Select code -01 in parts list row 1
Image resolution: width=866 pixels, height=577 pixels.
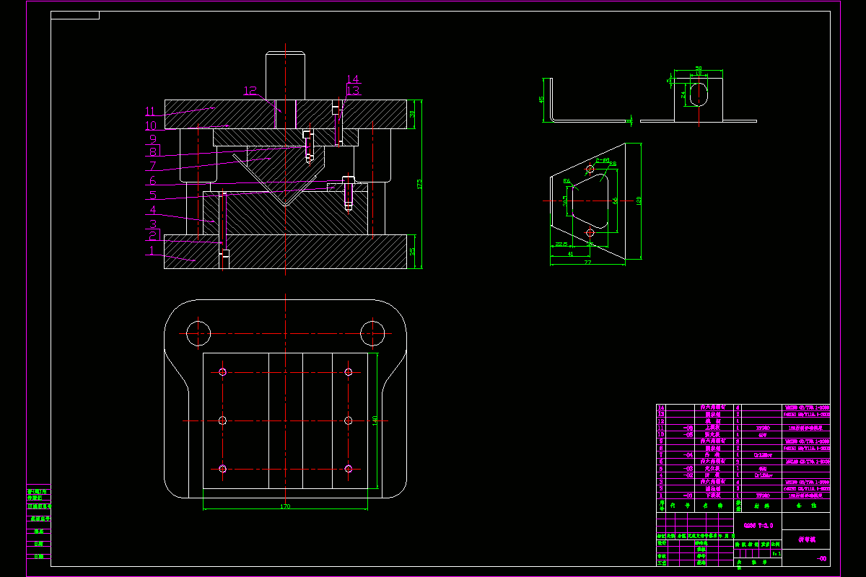pyautogui.click(x=688, y=495)
